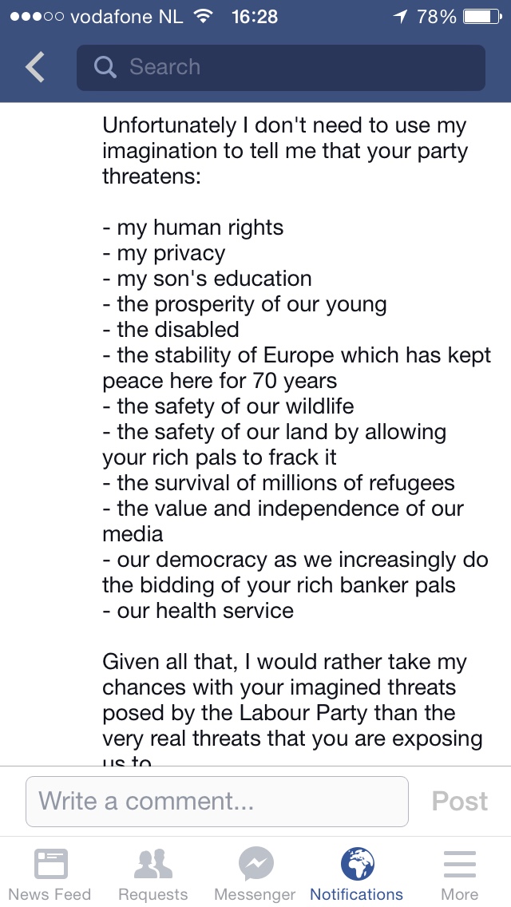Image resolution: width=511 pixels, height=907 pixels.
Task: Tap the location services arrow icon
Action: tap(400, 16)
